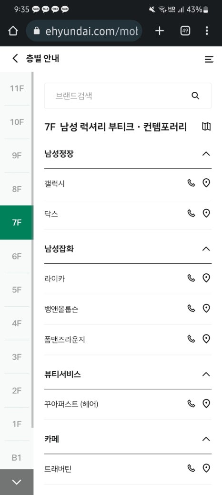
Task: Collapse the 남성잡화 category
Action: (206, 249)
